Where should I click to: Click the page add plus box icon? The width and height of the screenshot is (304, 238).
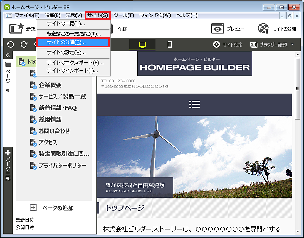33,208
